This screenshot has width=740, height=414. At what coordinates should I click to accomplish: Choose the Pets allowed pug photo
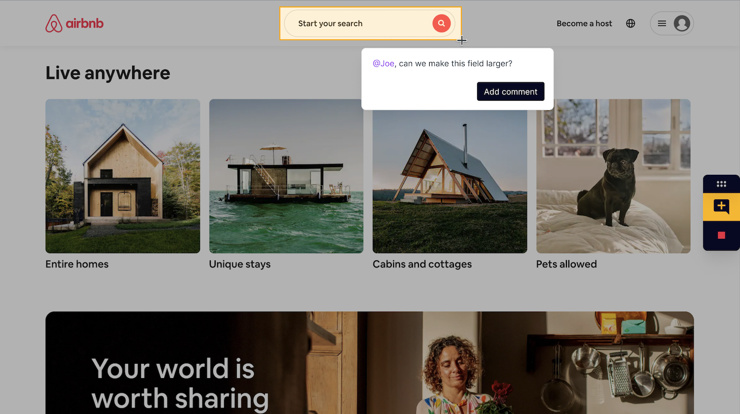pos(613,176)
